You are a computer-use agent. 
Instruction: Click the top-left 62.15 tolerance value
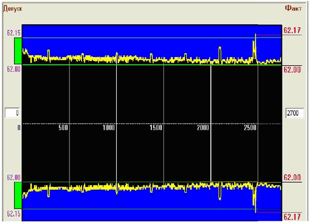pos(14,33)
